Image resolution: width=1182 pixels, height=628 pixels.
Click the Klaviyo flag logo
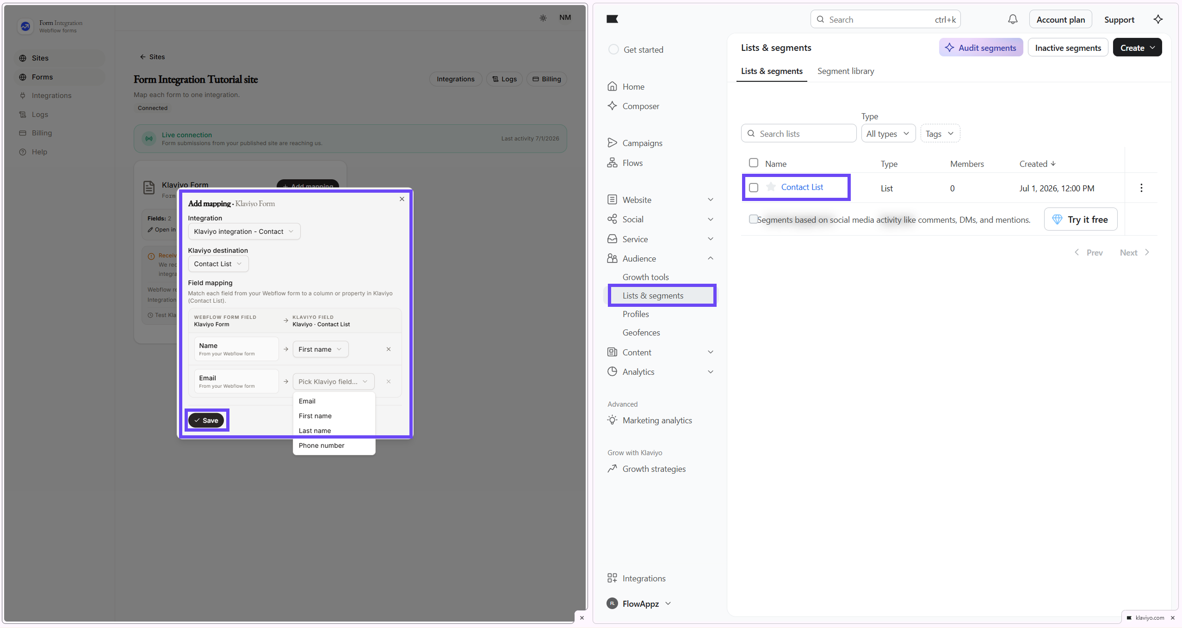[612, 19]
